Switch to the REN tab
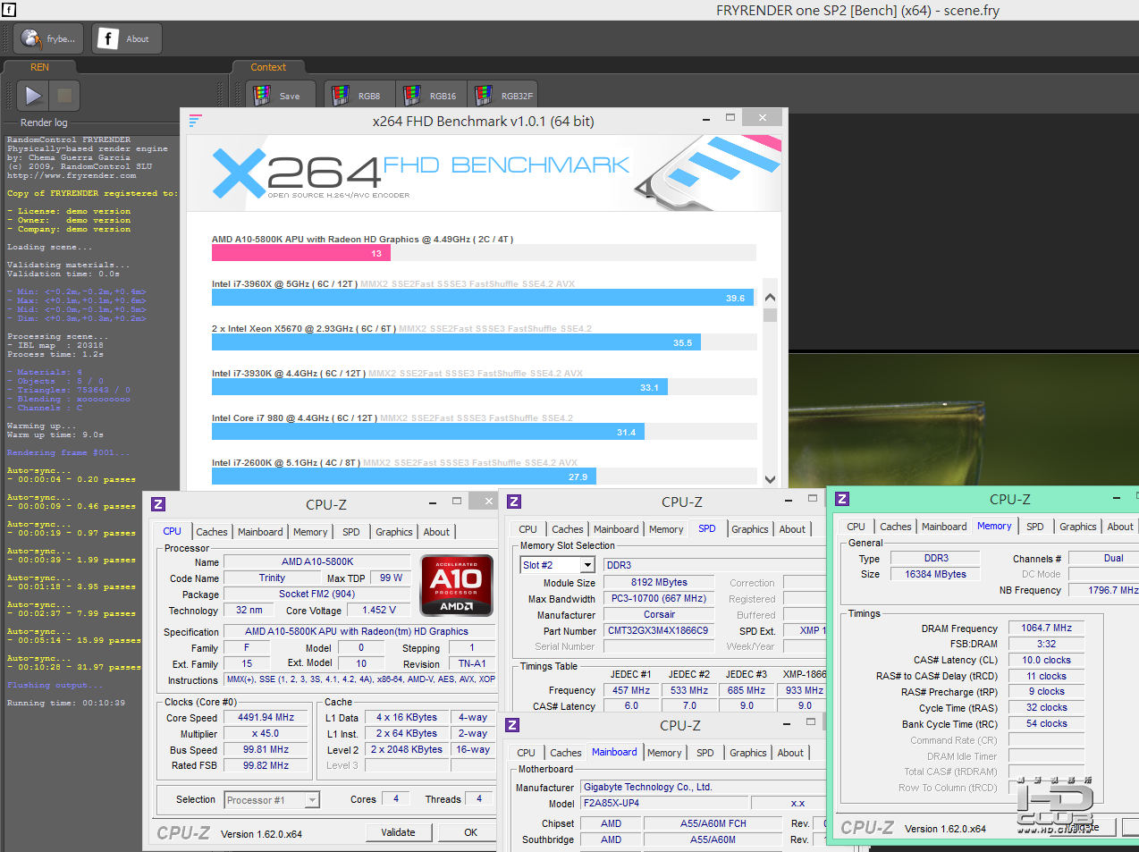The height and width of the screenshot is (852, 1139). 40,67
